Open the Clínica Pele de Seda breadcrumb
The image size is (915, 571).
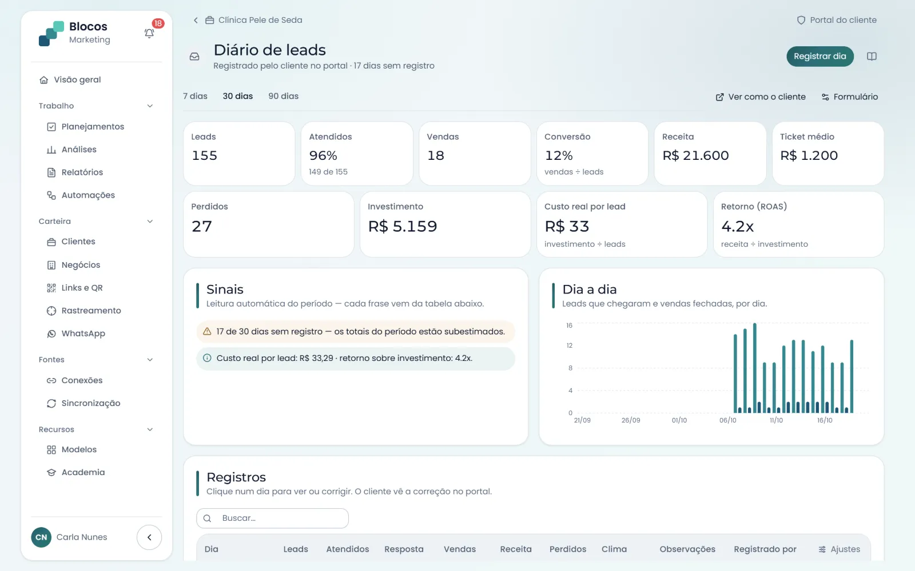[254, 20]
